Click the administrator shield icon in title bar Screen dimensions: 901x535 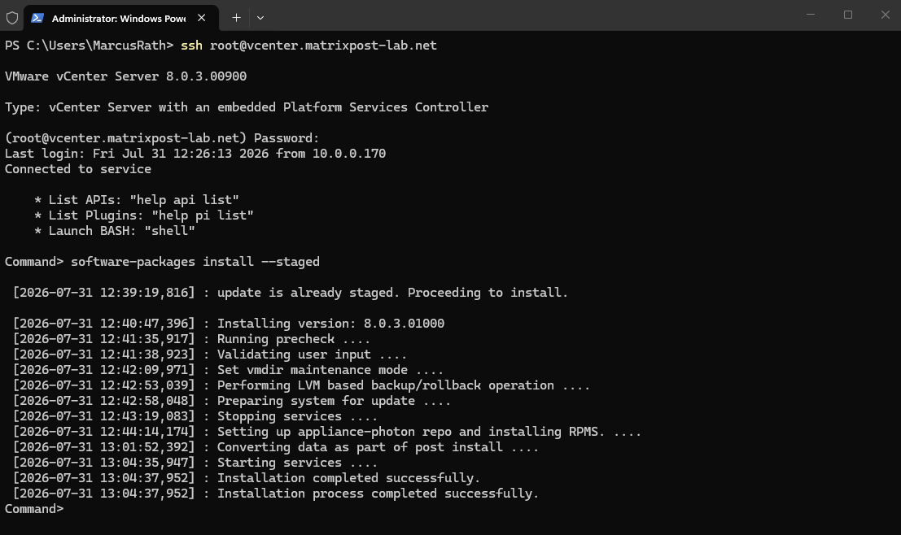(x=12, y=18)
